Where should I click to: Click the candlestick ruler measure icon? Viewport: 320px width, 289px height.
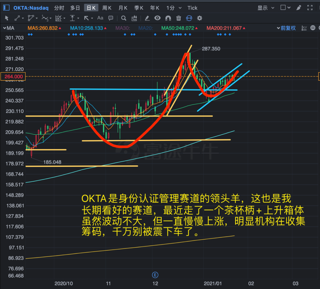[134, 18]
